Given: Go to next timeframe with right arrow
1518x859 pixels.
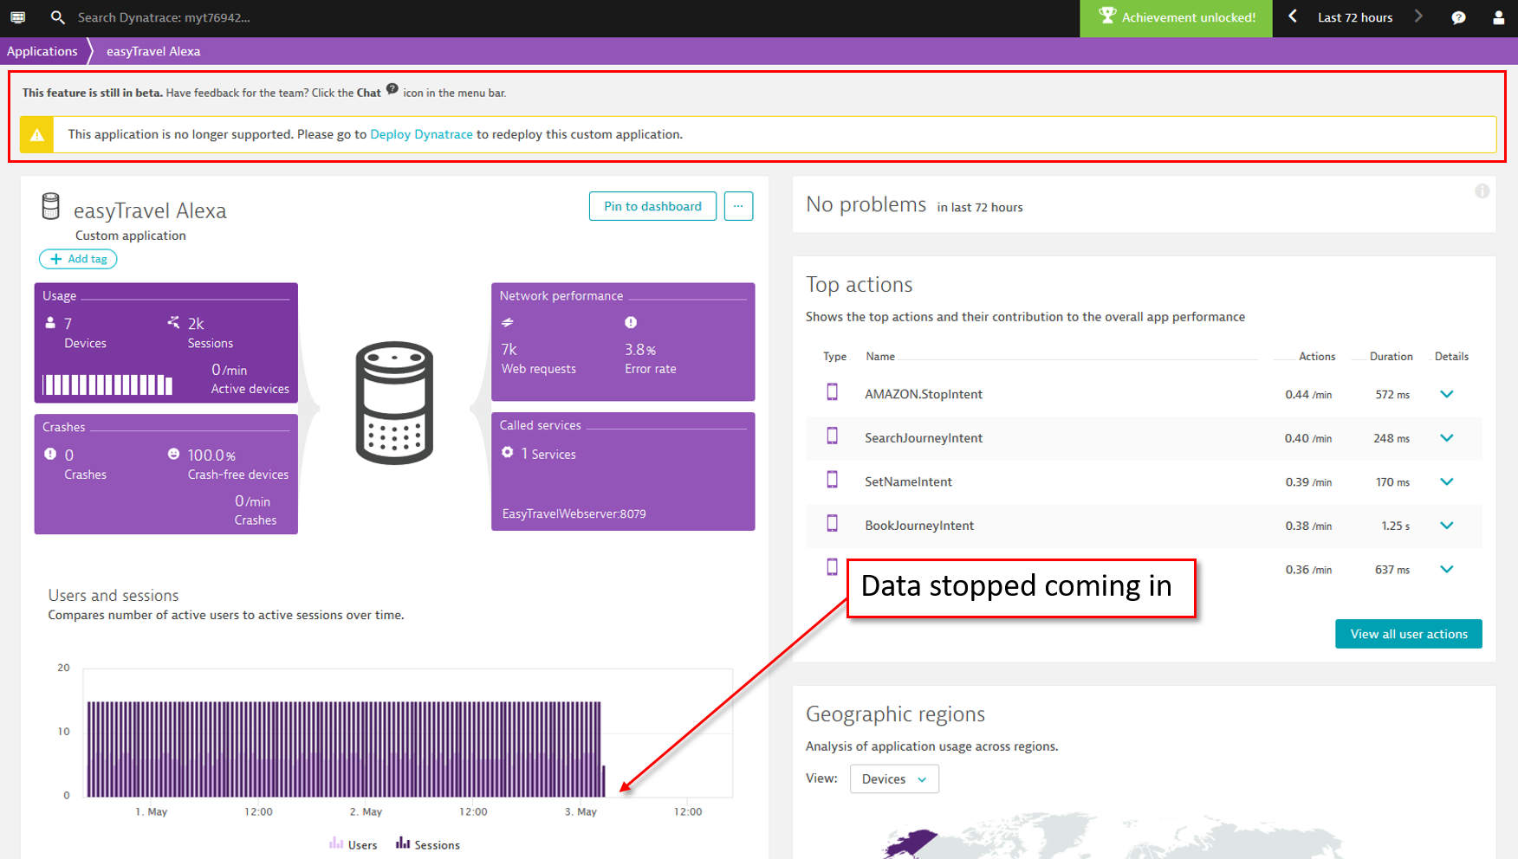Looking at the screenshot, I should pyautogui.click(x=1418, y=16).
